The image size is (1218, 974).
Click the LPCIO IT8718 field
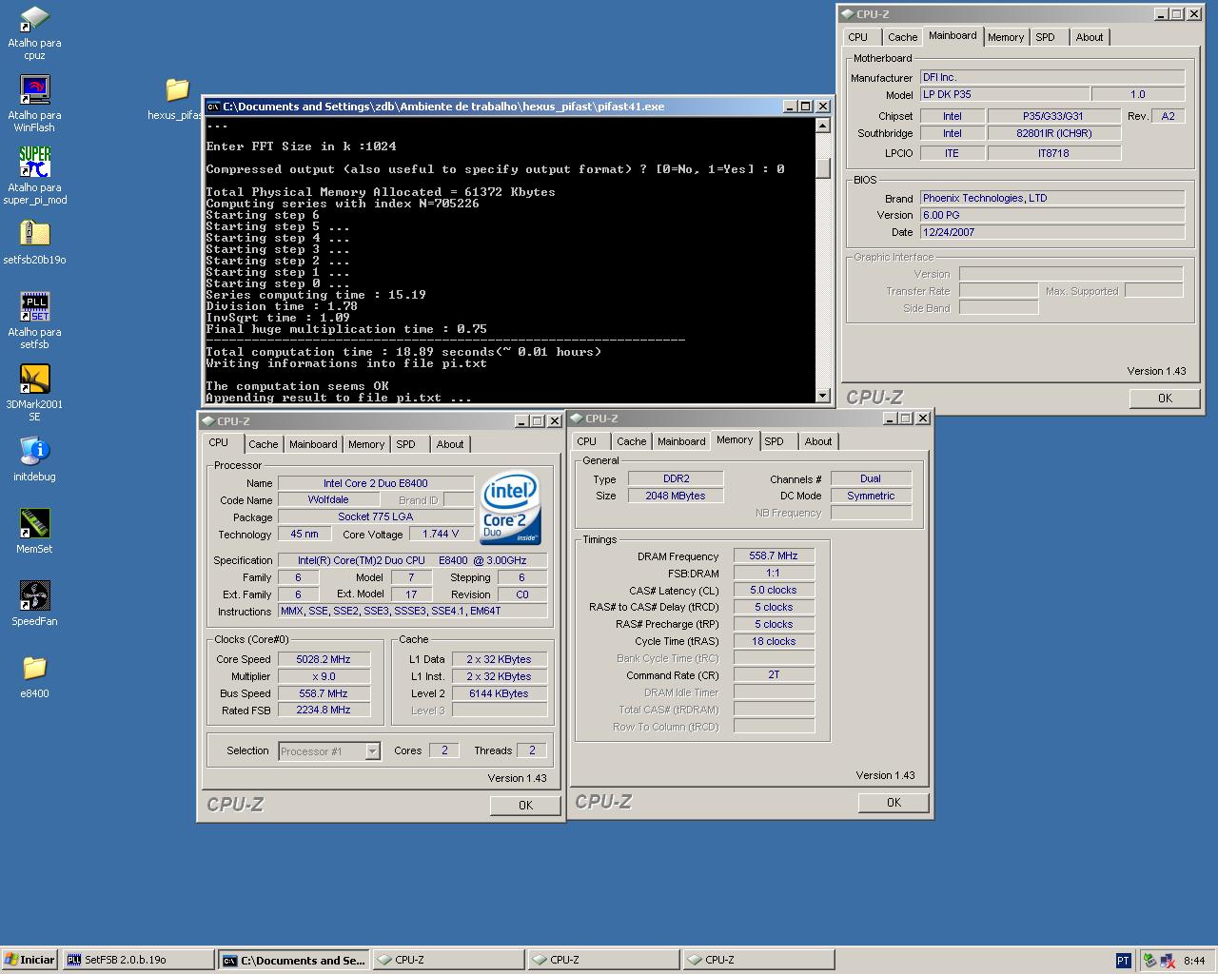pyautogui.click(x=1054, y=153)
